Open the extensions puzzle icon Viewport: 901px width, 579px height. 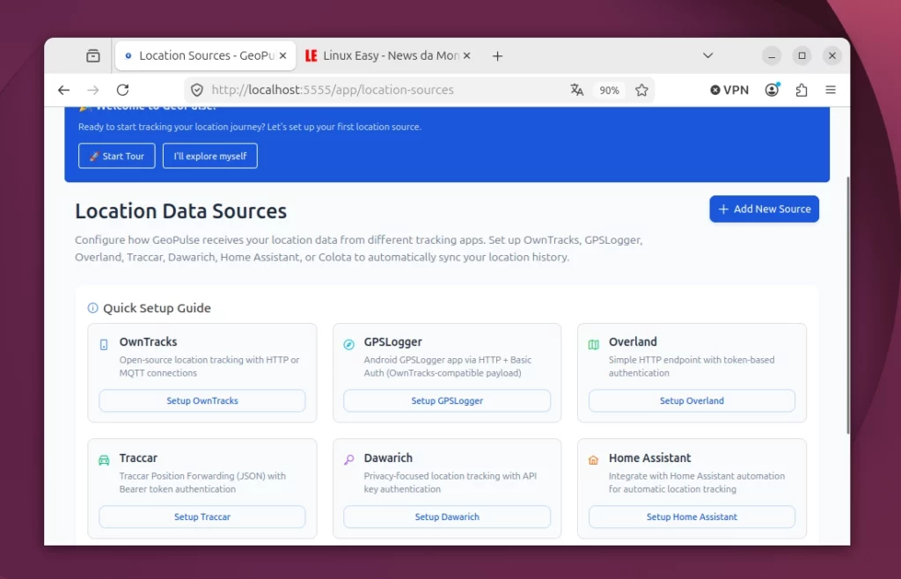802,90
